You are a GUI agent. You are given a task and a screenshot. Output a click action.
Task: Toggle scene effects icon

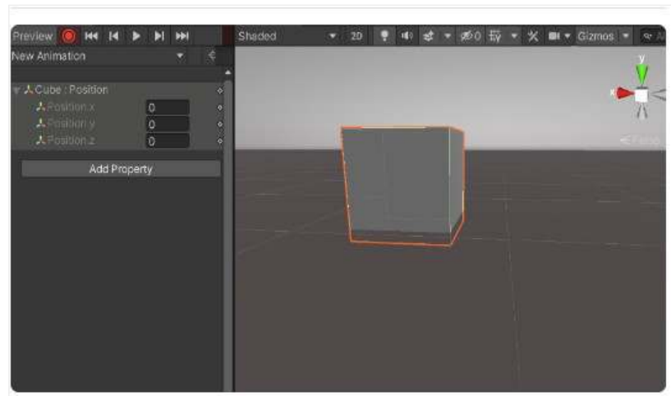click(428, 36)
